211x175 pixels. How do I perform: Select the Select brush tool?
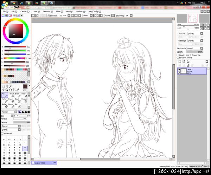18,101
